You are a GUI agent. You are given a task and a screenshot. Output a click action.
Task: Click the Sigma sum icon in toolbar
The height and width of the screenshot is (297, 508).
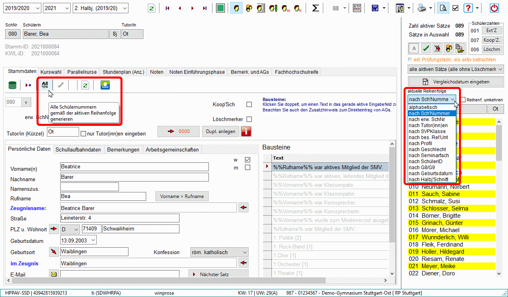coord(316,8)
